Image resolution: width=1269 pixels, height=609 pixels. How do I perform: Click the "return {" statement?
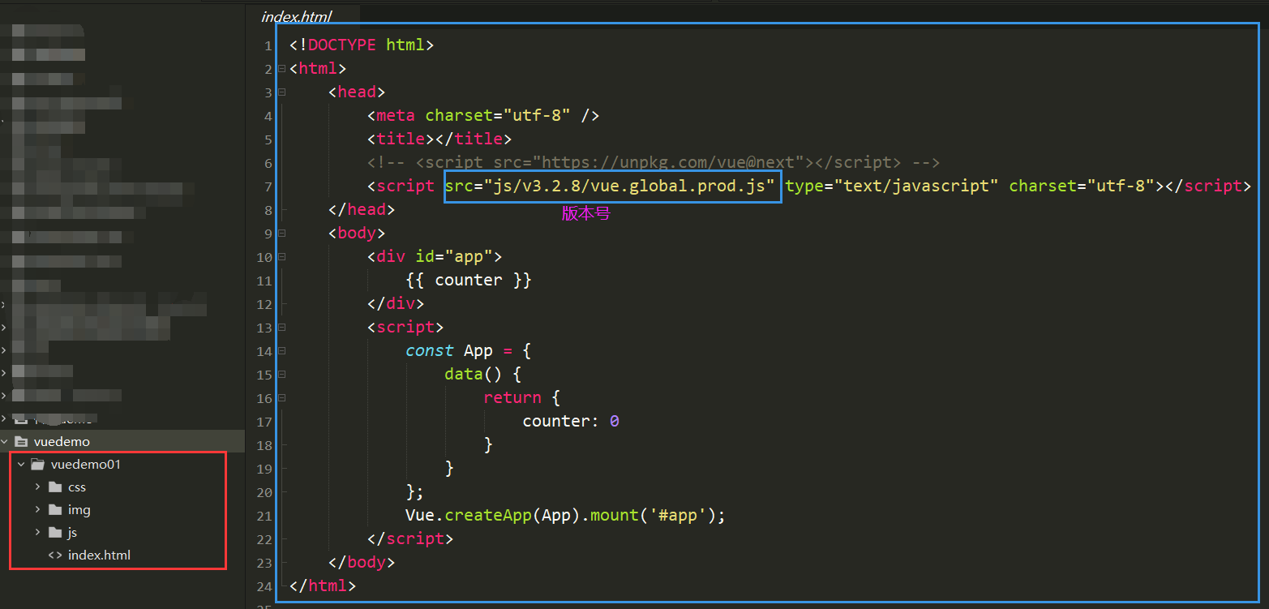click(522, 398)
